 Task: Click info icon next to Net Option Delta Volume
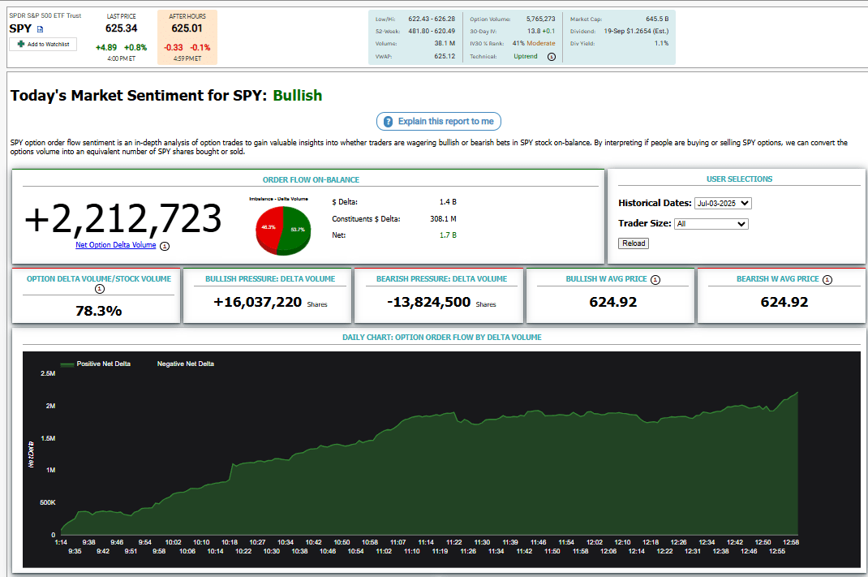pos(165,246)
